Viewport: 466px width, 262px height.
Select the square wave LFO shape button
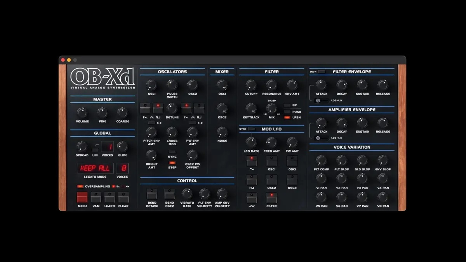pos(251,180)
